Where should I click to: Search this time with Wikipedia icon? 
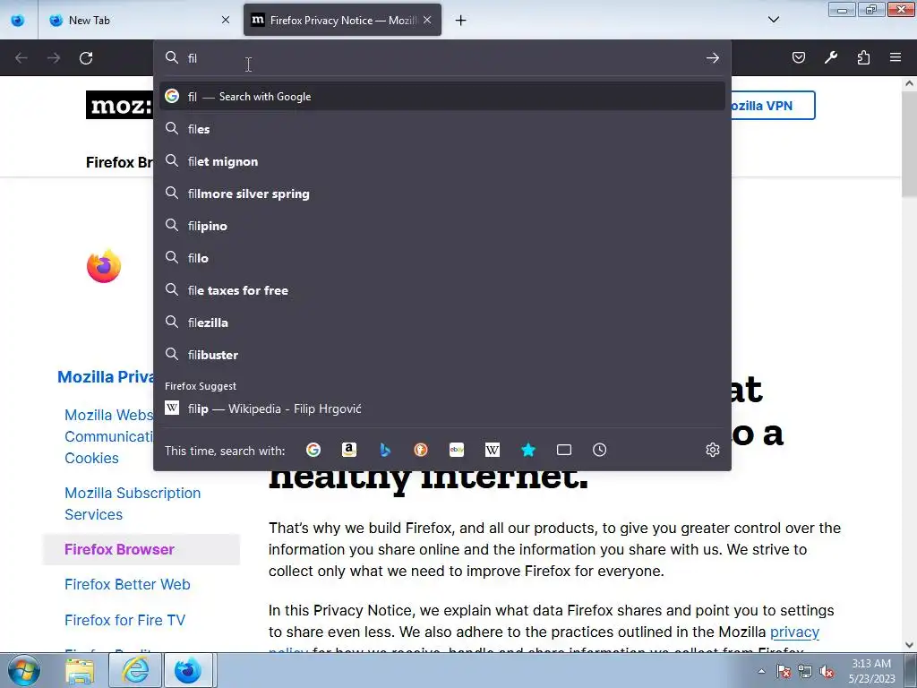click(493, 450)
